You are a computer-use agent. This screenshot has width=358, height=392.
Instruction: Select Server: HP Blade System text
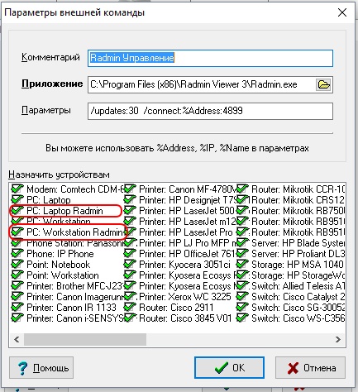tap(298, 243)
